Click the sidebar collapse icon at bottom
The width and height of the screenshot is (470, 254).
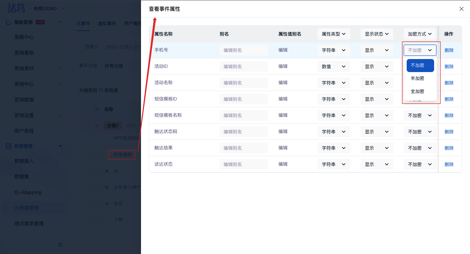pyautogui.click(x=60, y=244)
